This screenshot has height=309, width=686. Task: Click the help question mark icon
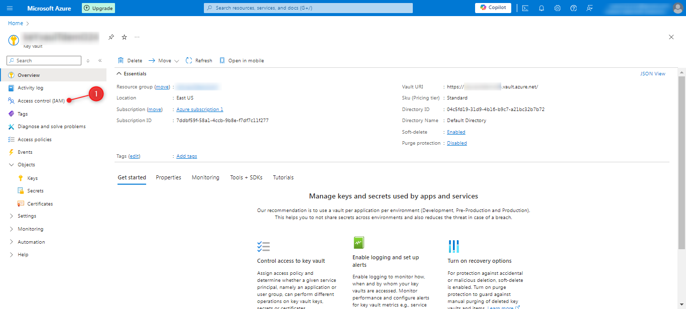pyautogui.click(x=574, y=8)
